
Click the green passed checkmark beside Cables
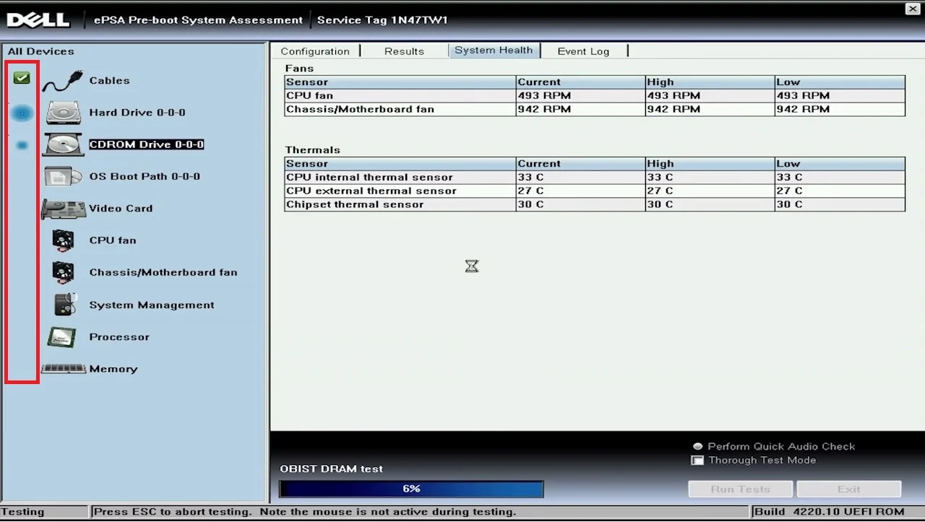[22, 78]
